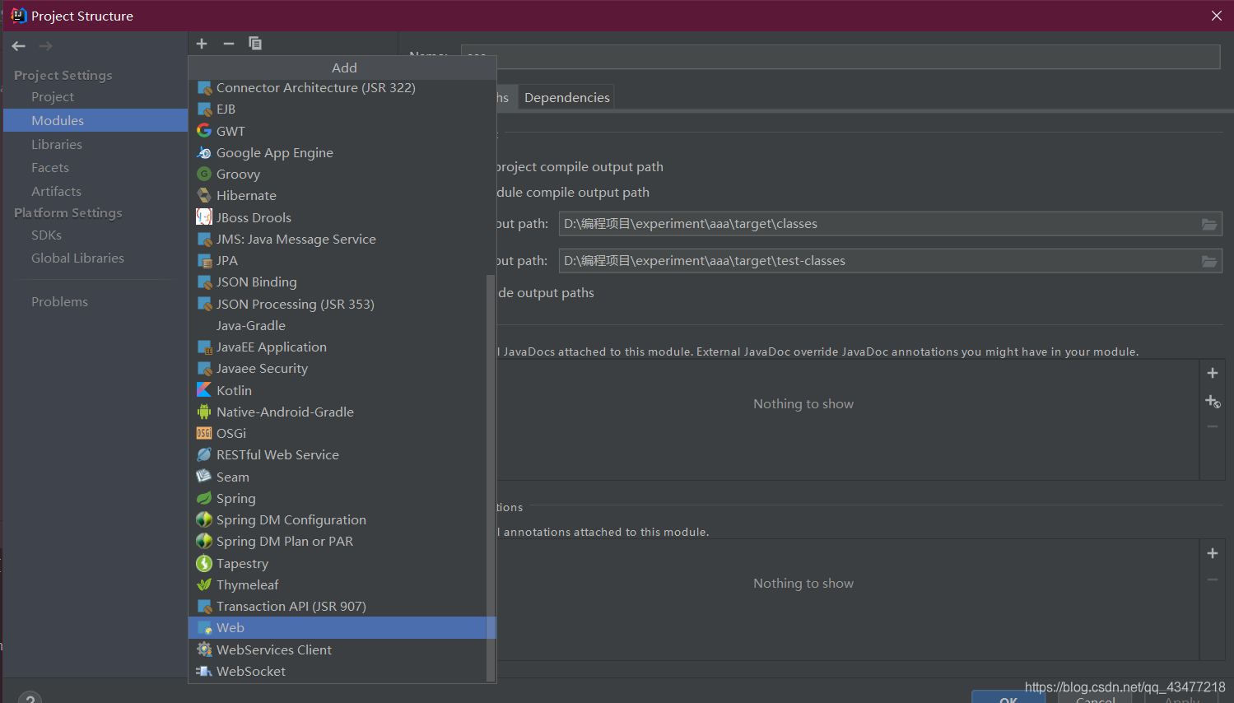Screen dimensions: 1234x703
Task: Select the GWT icon in the Add list
Action: point(204,131)
